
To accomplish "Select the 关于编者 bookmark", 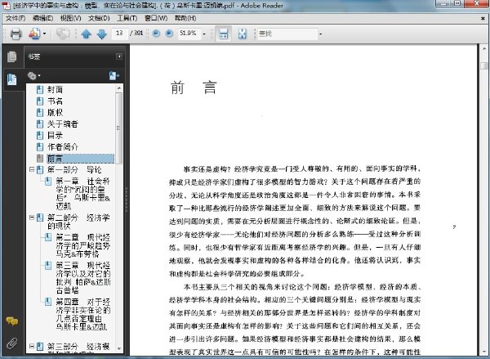I will click(63, 124).
